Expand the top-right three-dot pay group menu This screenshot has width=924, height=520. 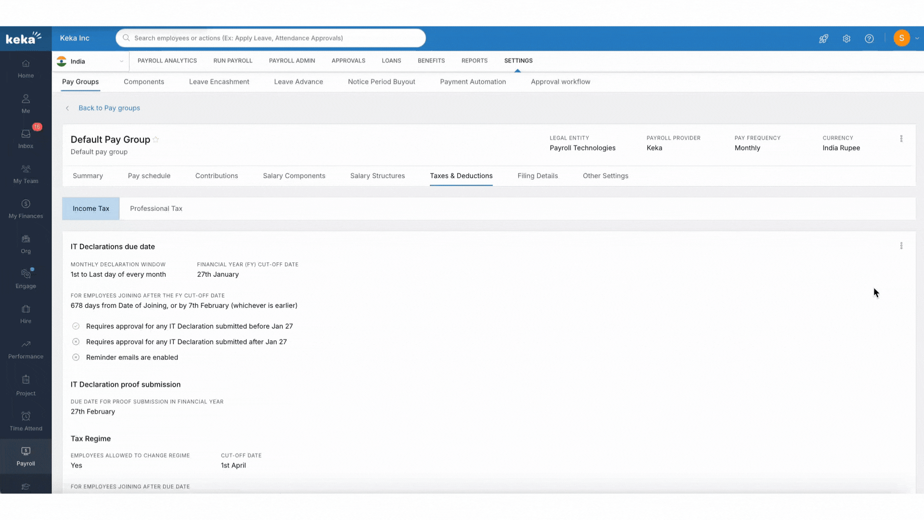click(x=901, y=139)
